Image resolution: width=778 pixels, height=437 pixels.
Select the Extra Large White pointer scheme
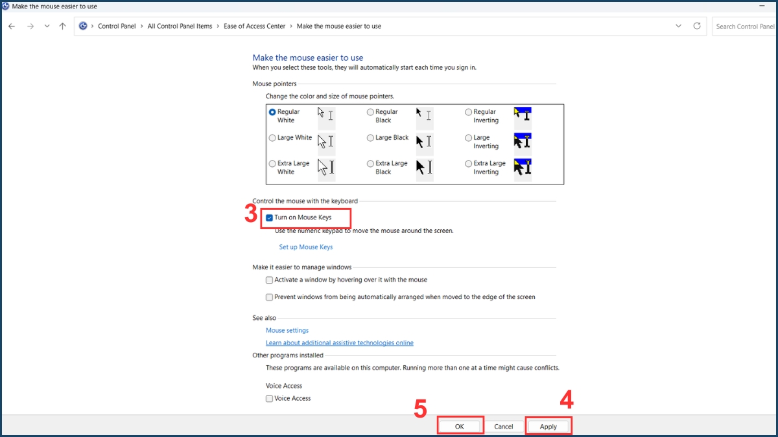(272, 163)
